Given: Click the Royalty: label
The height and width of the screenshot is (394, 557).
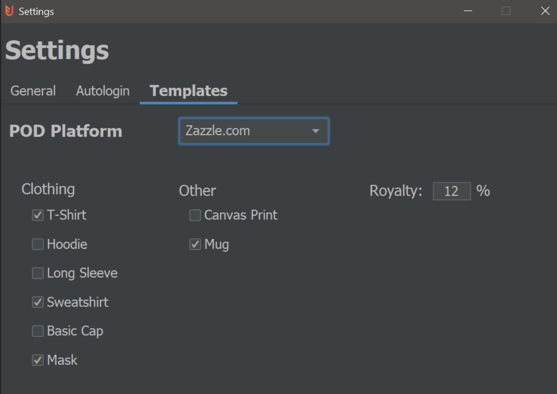Looking at the screenshot, I should (396, 191).
